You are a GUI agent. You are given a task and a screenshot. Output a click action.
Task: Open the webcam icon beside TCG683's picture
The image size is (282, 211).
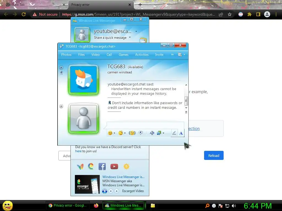[61, 73]
